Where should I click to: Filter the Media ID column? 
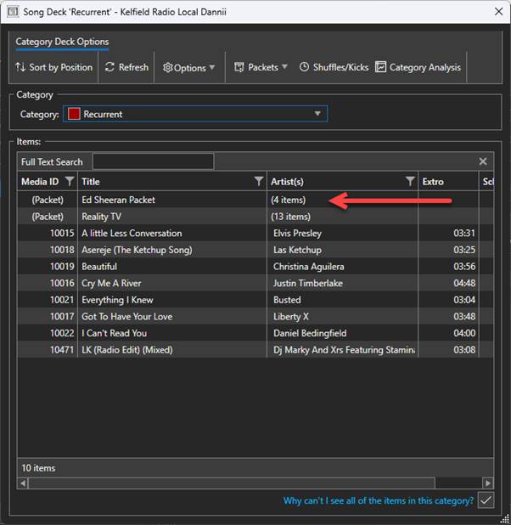tap(70, 181)
